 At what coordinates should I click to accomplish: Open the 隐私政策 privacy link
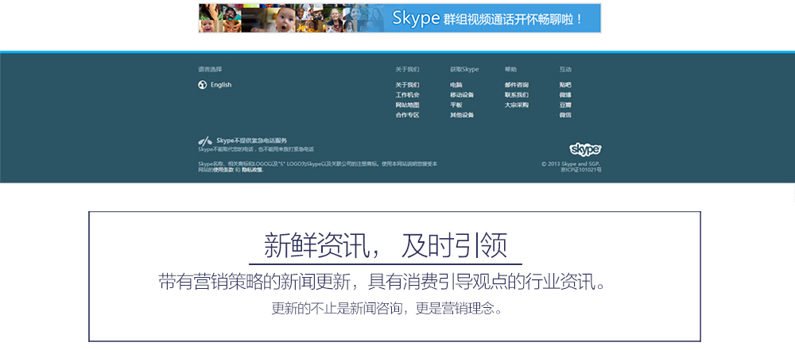pos(252,170)
